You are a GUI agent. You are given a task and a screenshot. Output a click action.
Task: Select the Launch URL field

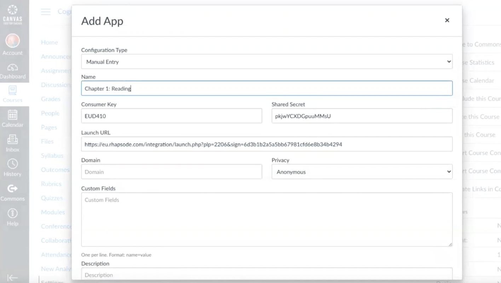[266, 144]
